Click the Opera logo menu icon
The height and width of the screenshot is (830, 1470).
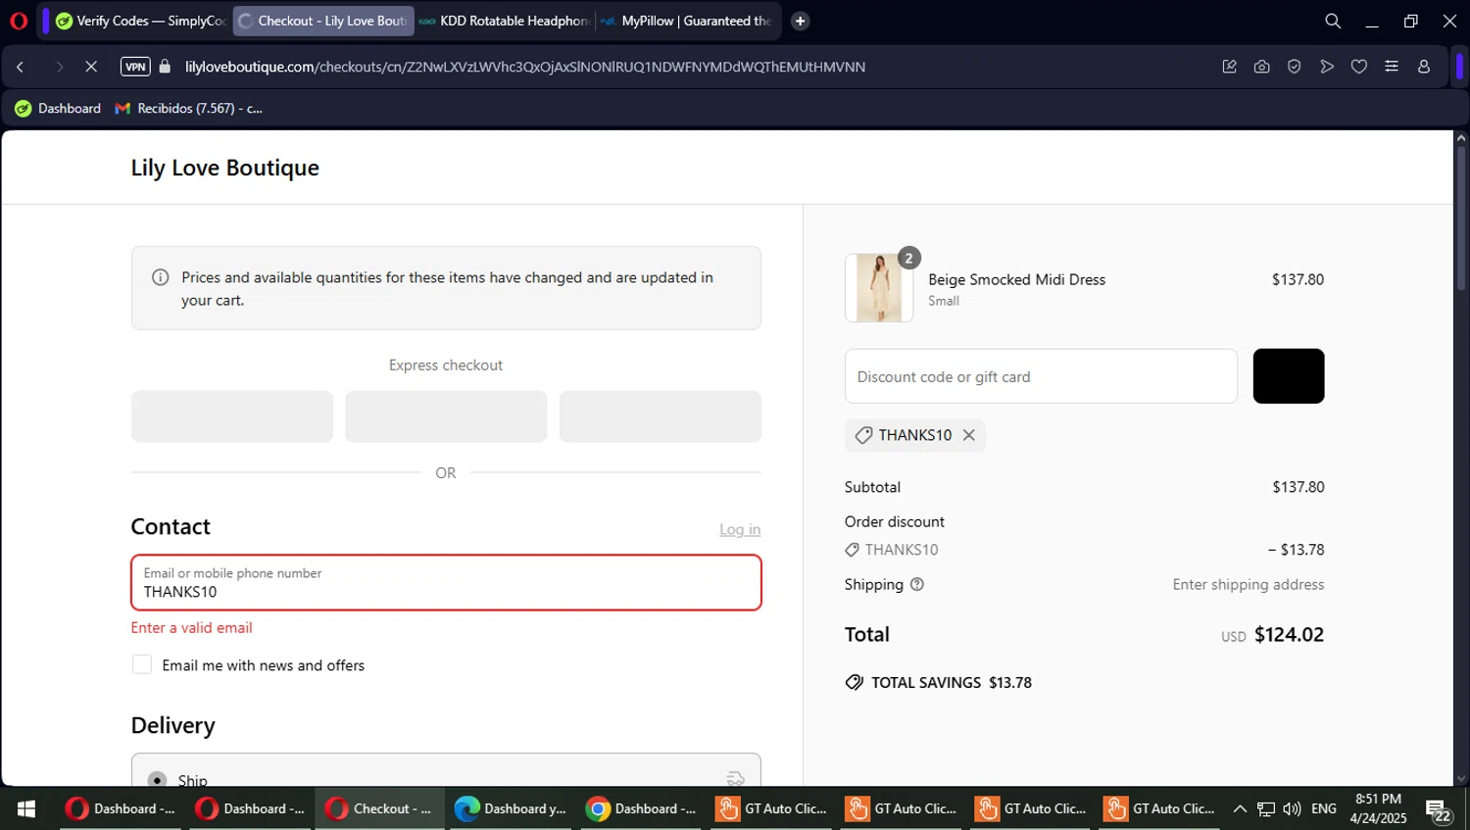tap(19, 21)
